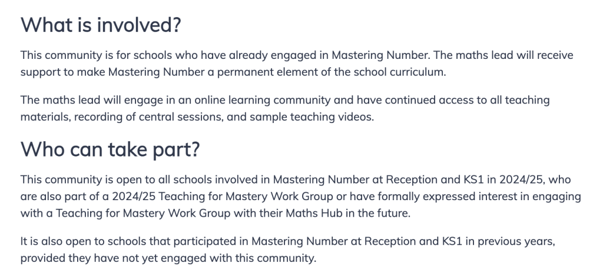Click the text 'sample teaching videos'

(312, 117)
